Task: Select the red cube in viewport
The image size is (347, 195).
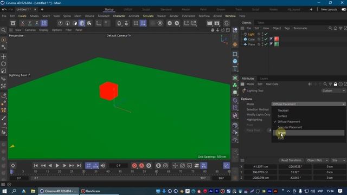Action: coord(108,91)
